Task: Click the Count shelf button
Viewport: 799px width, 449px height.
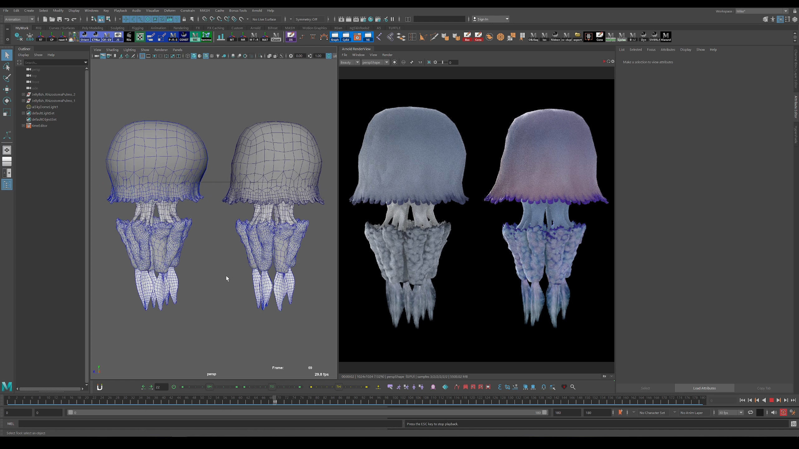Action: point(276,37)
